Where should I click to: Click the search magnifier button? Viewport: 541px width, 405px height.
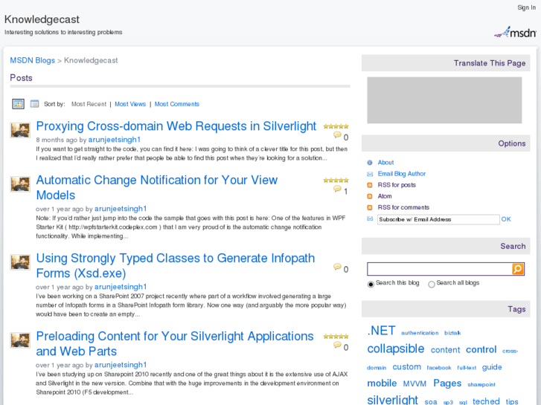point(517,269)
